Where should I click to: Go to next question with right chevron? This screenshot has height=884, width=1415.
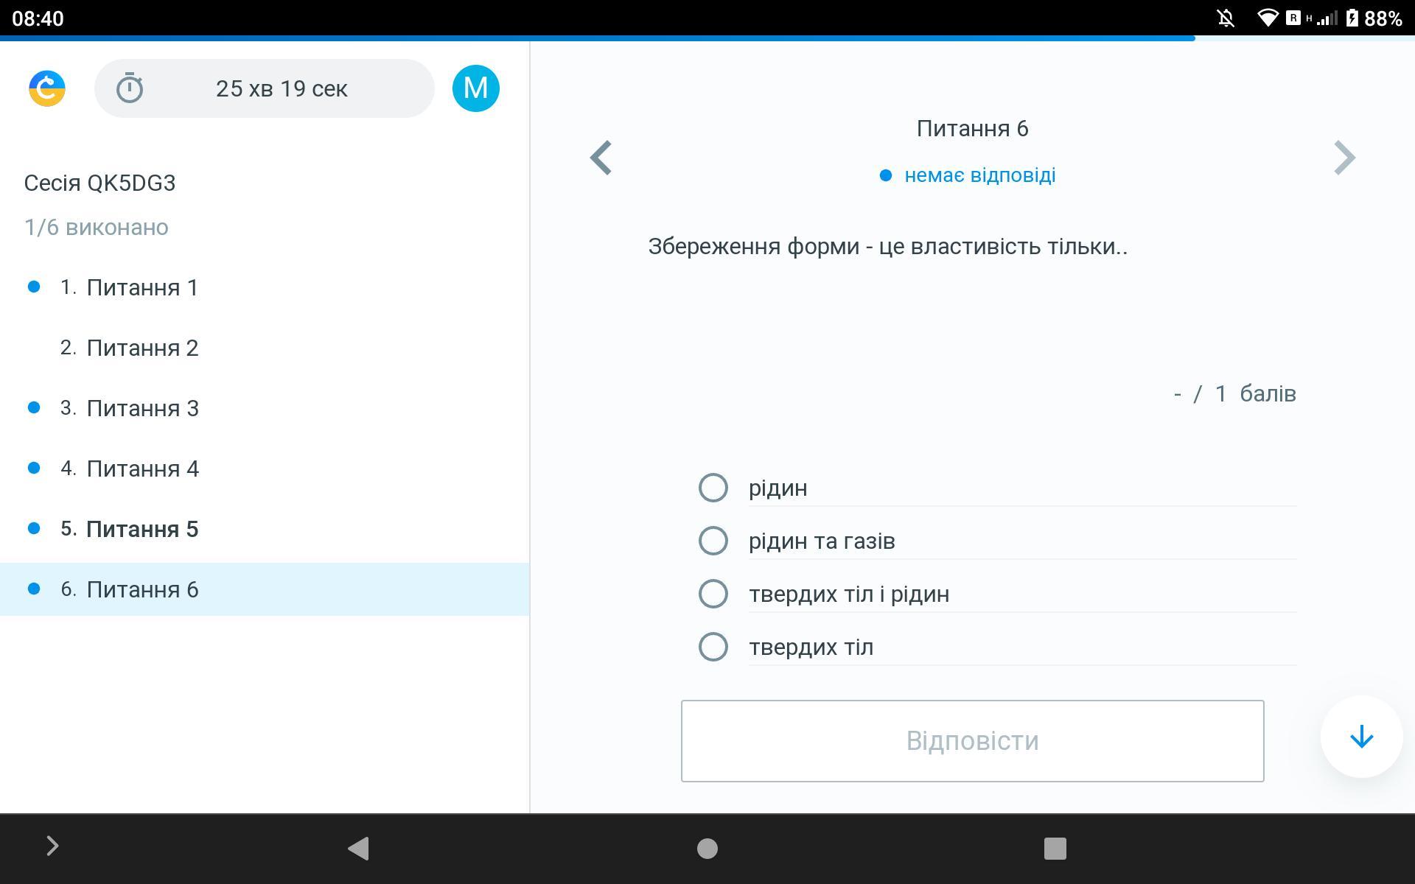tap(1344, 158)
